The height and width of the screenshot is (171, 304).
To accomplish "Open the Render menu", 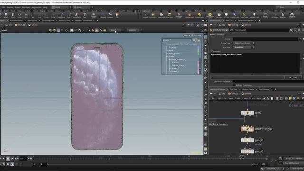I will coord(9,8).
